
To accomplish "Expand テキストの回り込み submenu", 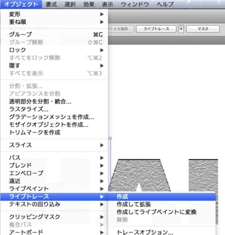I will (55, 204).
